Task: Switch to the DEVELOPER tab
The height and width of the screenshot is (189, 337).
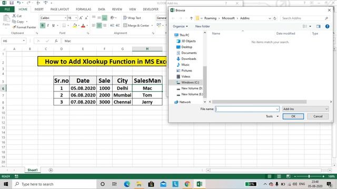Action: coord(151,9)
